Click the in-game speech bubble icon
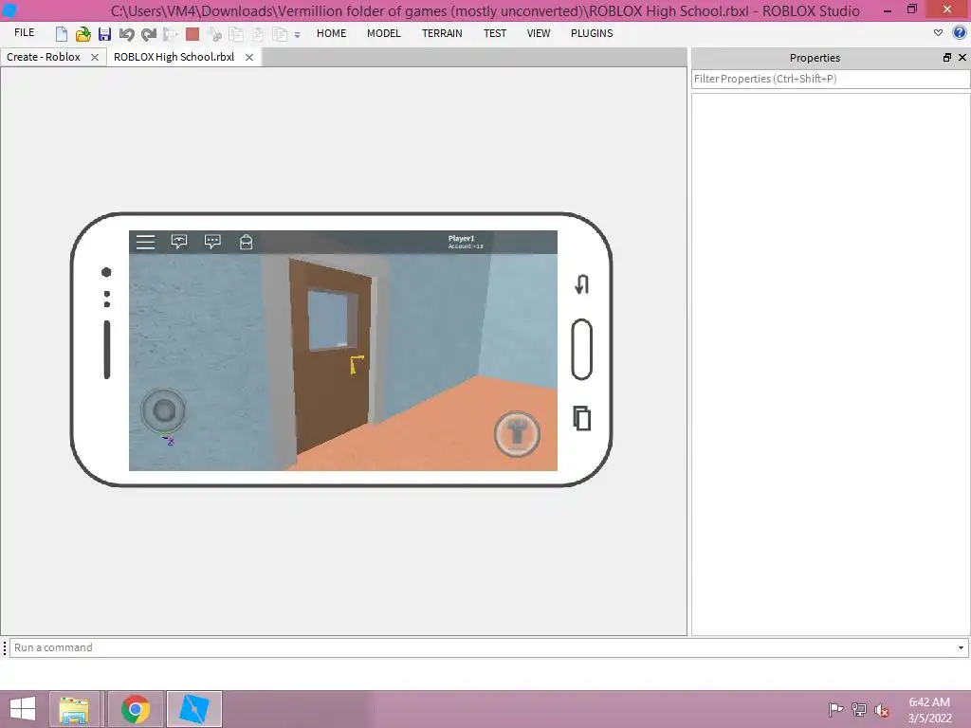The image size is (971, 728). click(x=179, y=242)
